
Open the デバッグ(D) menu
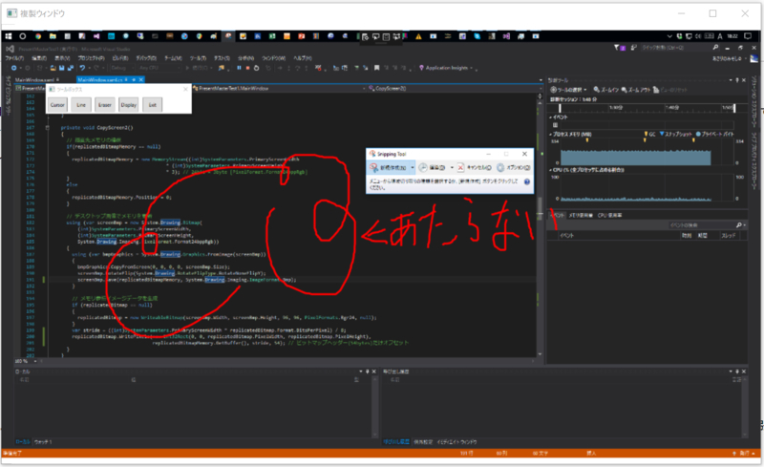(146, 58)
